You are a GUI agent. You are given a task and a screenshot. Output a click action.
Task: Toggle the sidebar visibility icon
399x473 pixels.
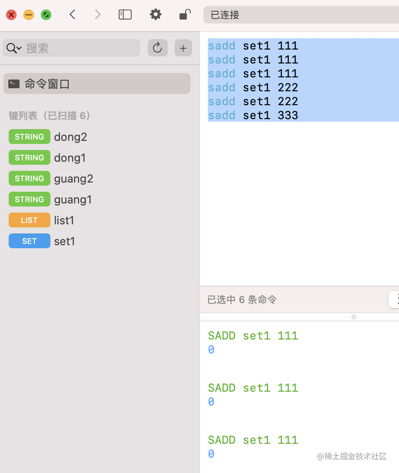125,14
